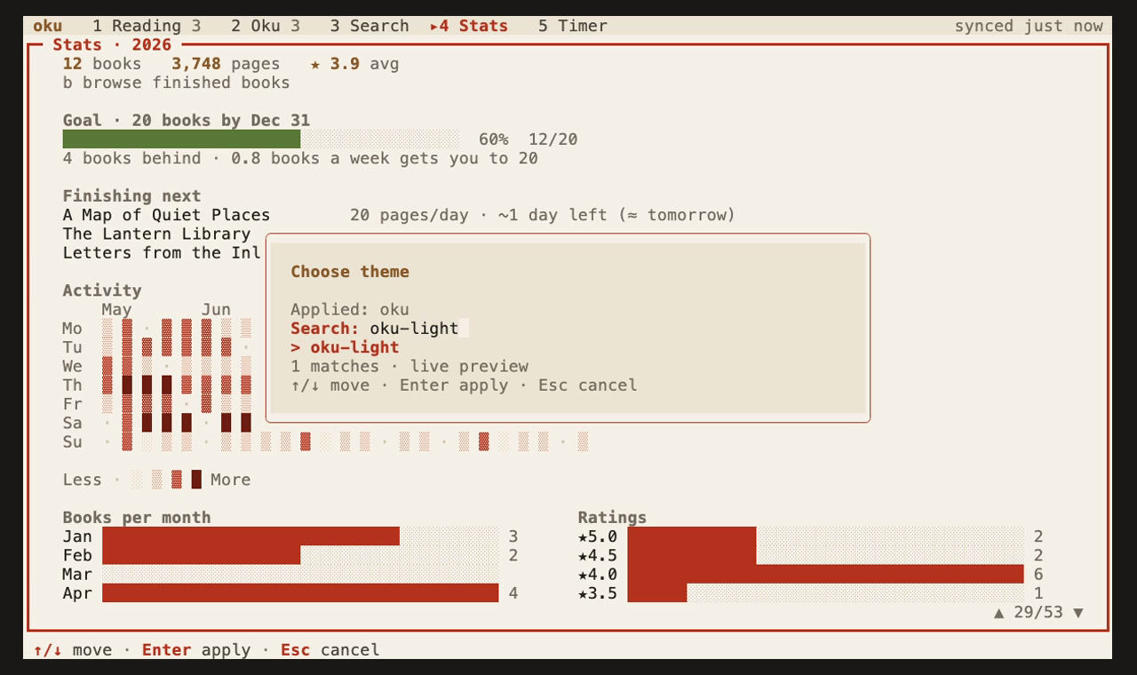Select the oku-light theme result
This screenshot has width=1137, height=675.
[x=345, y=347]
